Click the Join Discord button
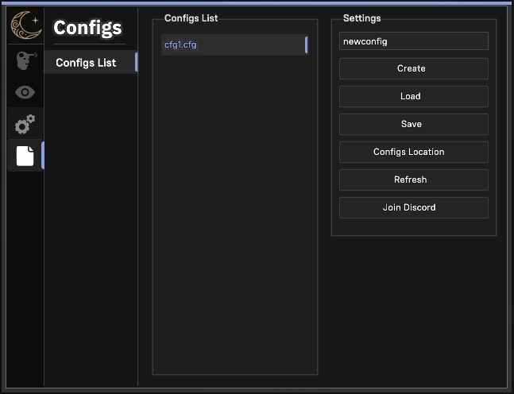This screenshot has height=394, width=514. click(x=413, y=207)
